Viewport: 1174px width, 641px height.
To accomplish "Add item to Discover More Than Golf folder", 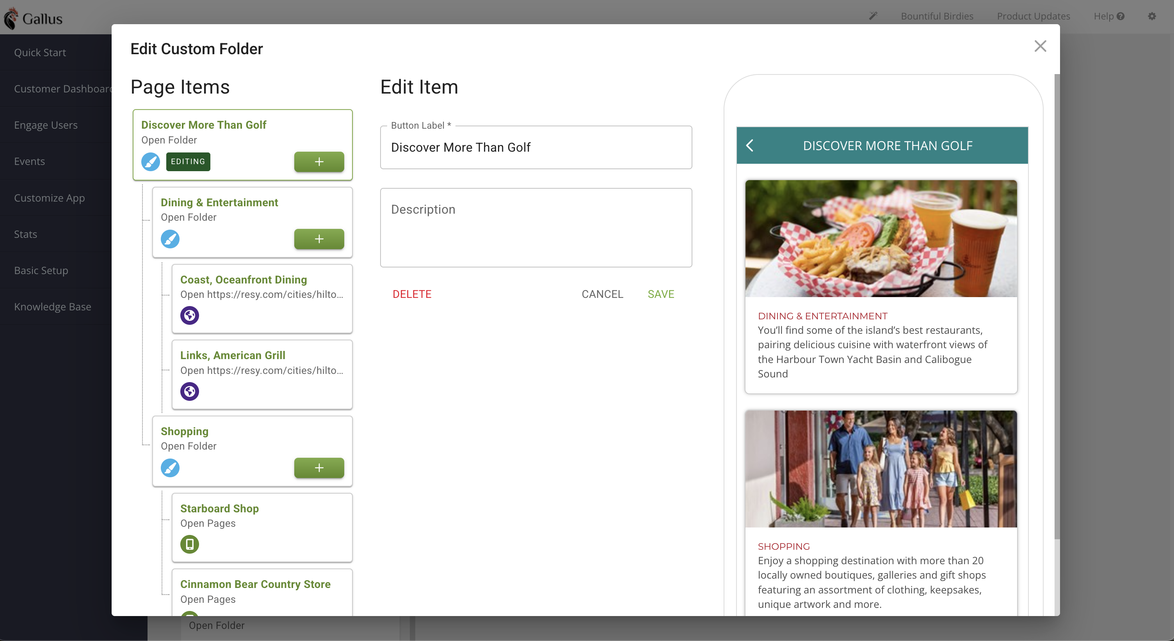I will coord(319,162).
